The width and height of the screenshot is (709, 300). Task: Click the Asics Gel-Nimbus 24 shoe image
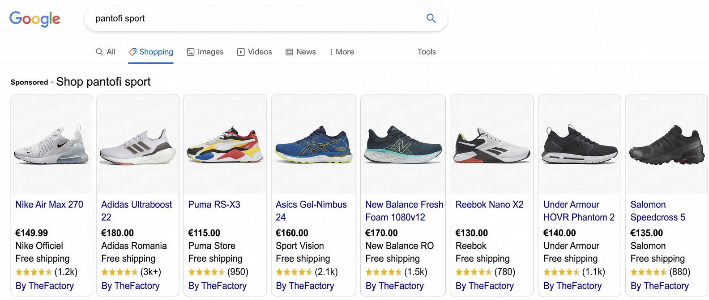[314, 145]
